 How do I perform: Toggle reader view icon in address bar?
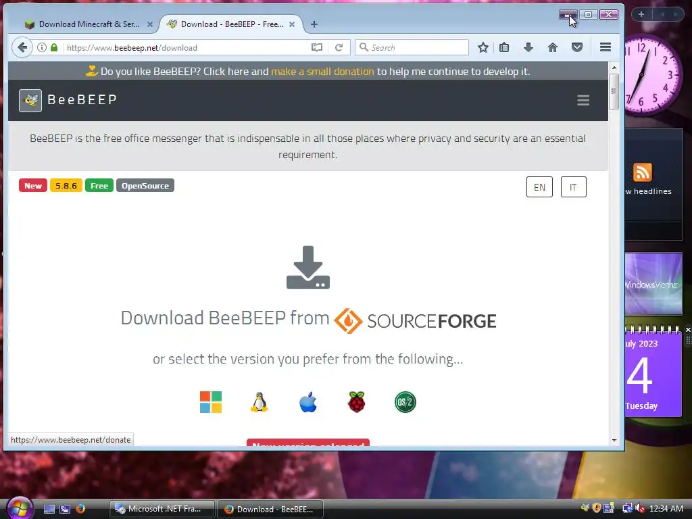click(316, 48)
